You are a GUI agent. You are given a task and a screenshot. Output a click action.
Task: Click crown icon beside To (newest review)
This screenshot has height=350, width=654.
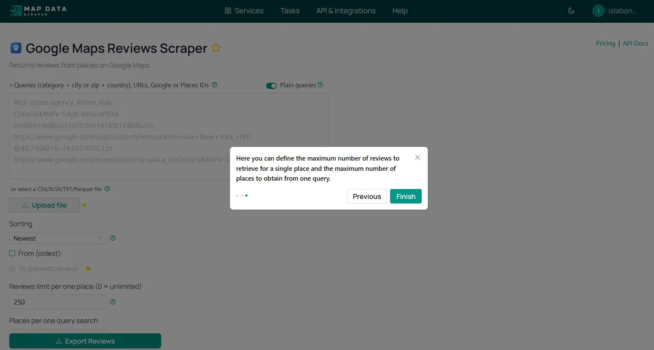[88, 268]
